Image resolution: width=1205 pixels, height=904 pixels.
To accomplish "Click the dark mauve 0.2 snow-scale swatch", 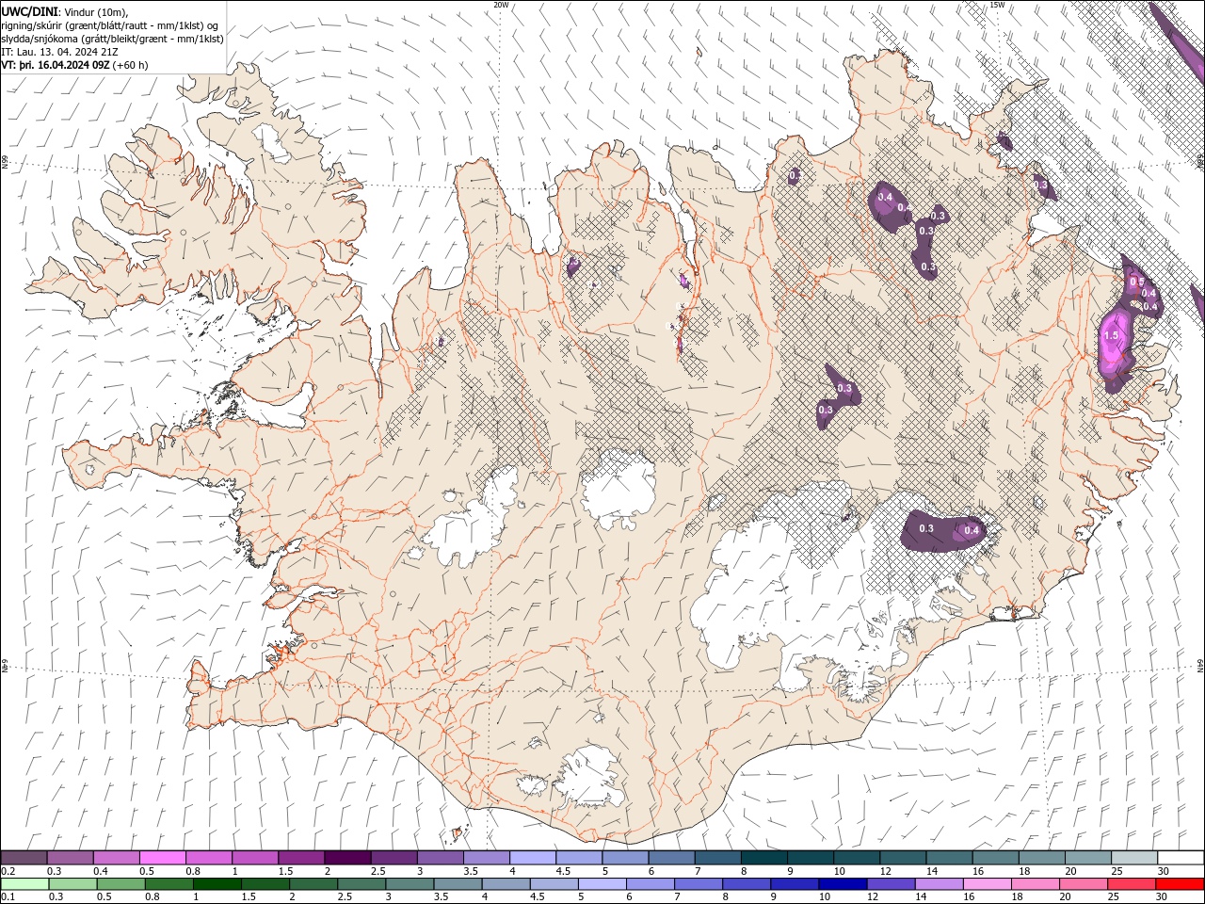I will pos(24,858).
